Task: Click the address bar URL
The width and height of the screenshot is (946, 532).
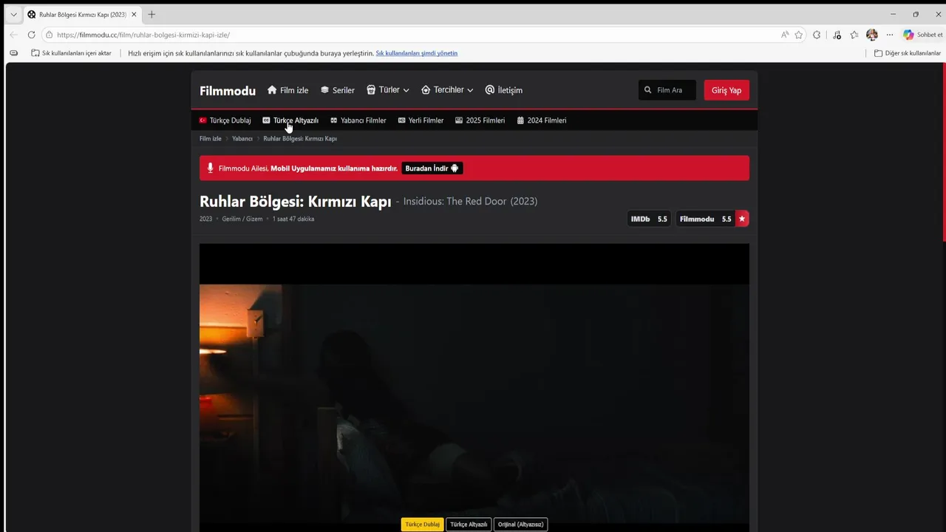Action: tap(143, 35)
